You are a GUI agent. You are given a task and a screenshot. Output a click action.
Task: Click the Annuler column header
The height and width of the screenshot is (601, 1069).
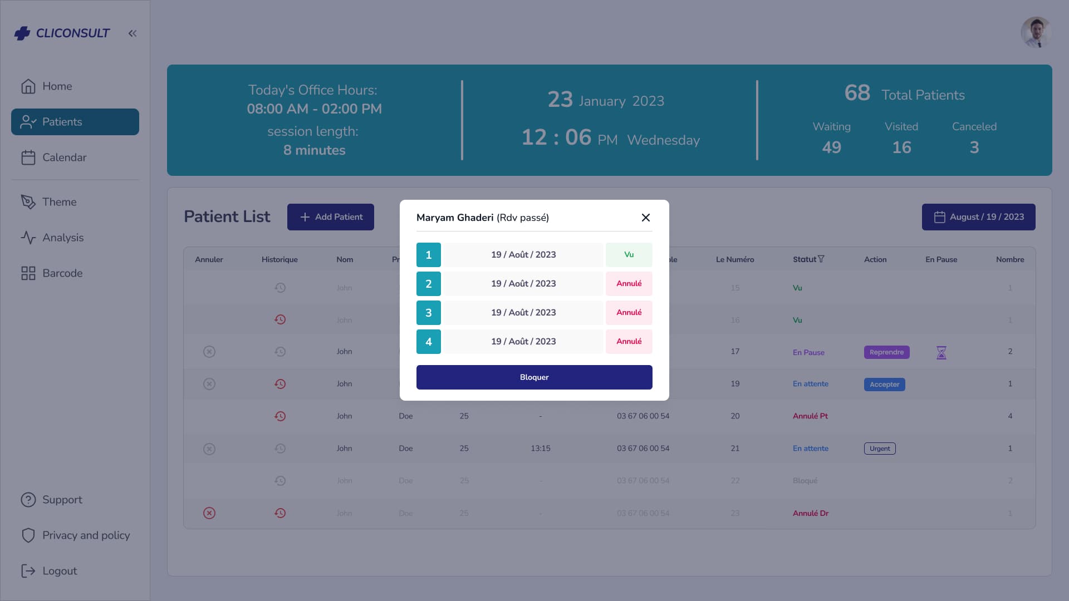[209, 259]
